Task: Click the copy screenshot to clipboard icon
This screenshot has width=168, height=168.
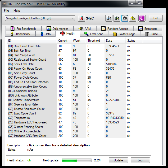Action: click(x=117, y=18)
